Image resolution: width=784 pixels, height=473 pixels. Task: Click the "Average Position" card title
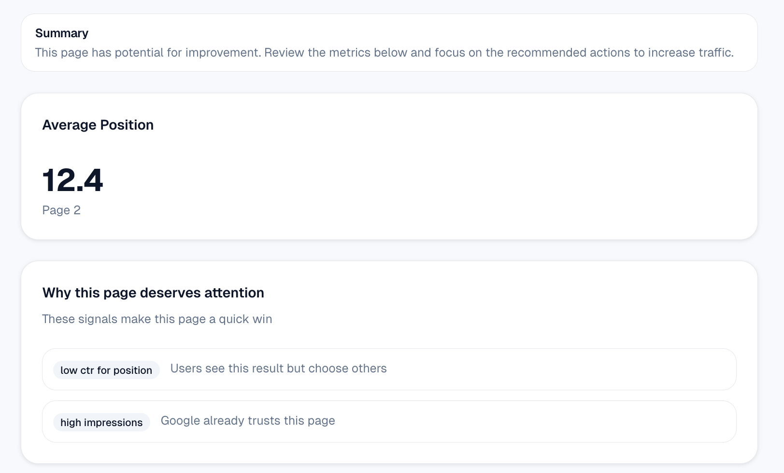point(98,125)
